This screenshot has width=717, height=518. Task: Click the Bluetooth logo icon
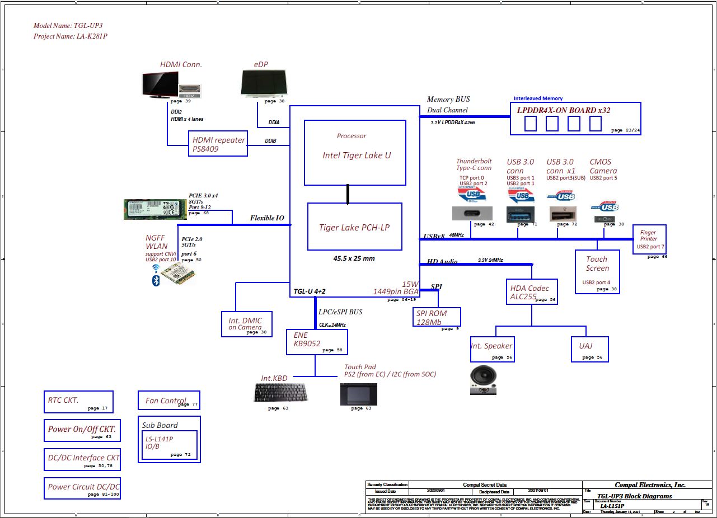pyautogui.click(x=157, y=280)
